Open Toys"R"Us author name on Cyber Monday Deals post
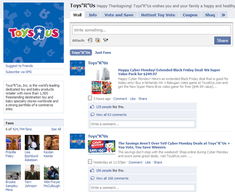 coord(98,136)
